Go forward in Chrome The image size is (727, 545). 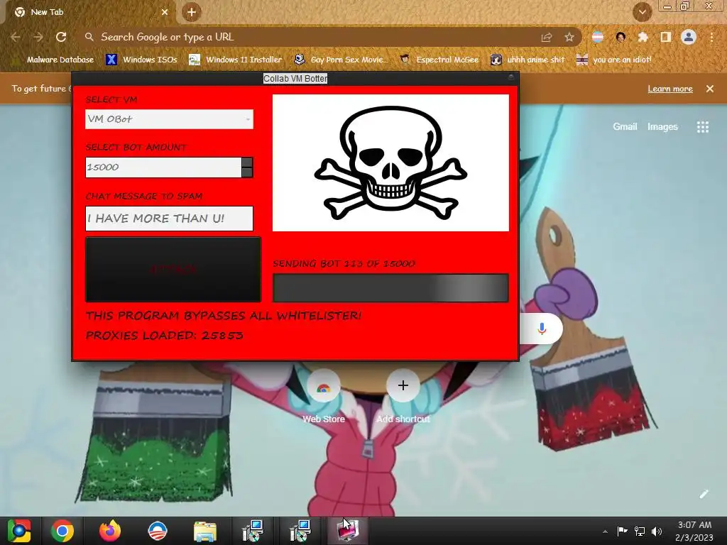click(38, 37)
